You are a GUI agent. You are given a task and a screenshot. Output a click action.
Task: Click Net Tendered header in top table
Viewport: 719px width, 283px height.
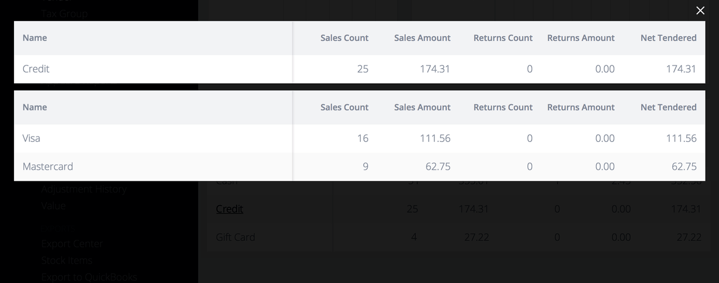pyautogui.click(x=668, y=38)
